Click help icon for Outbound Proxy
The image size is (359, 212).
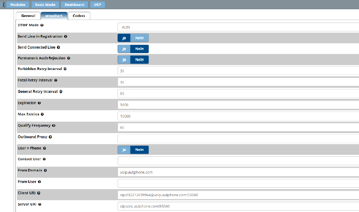coord(50,137)
